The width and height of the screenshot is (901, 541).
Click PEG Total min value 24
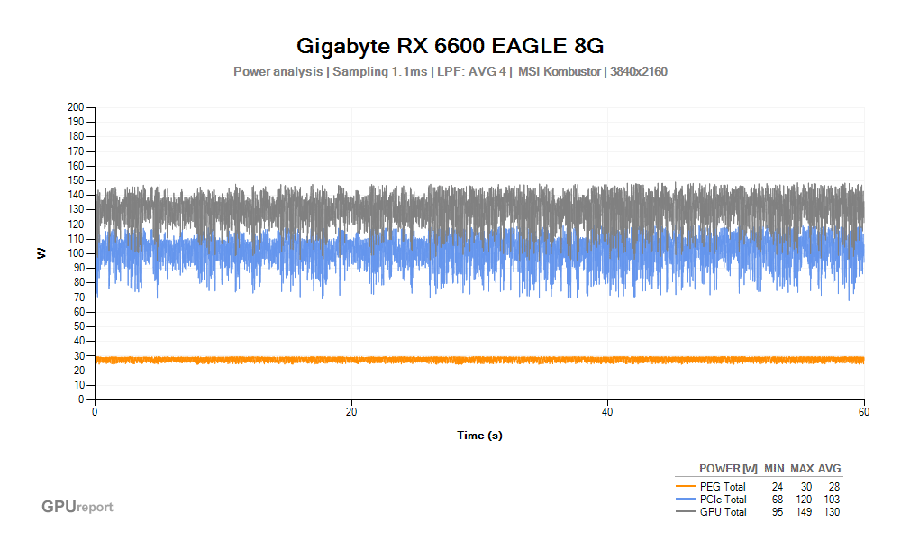tap(778, 486)
